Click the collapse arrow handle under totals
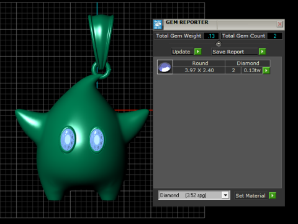 point(219,44)
